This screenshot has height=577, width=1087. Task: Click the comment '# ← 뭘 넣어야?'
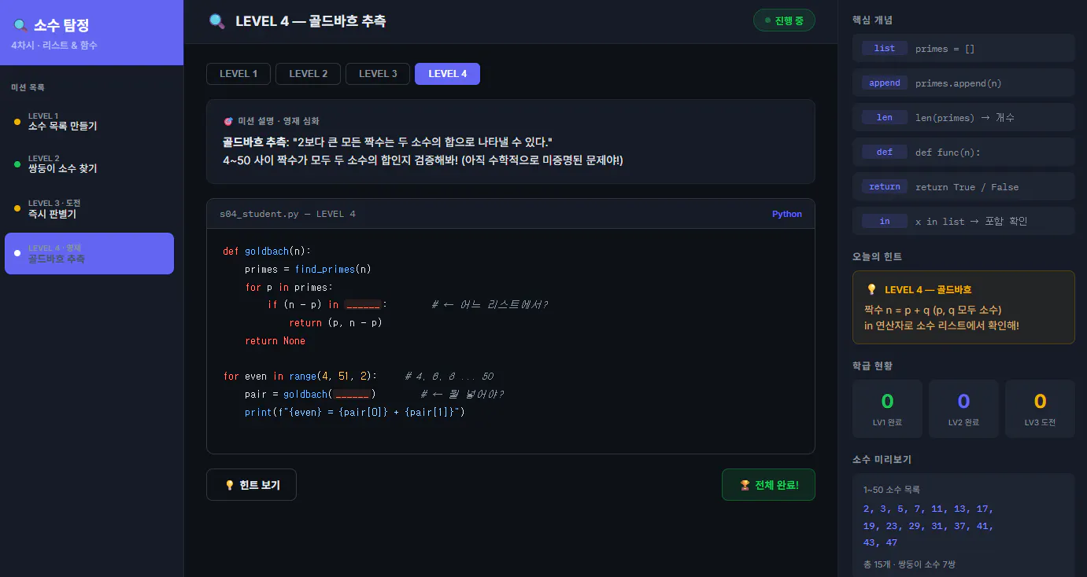click(x=462, y=395)
